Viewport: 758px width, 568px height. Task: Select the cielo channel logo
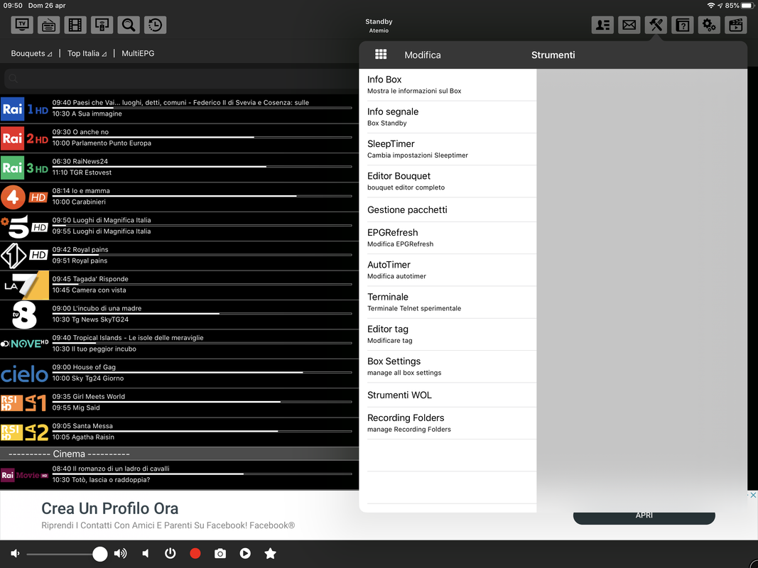[25, 374]
